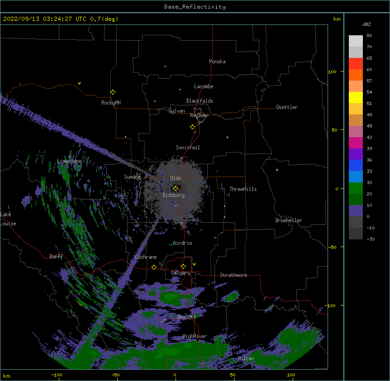
Task: Click the yellow station marker below Cochrane
Action: [x=154, y=267]
